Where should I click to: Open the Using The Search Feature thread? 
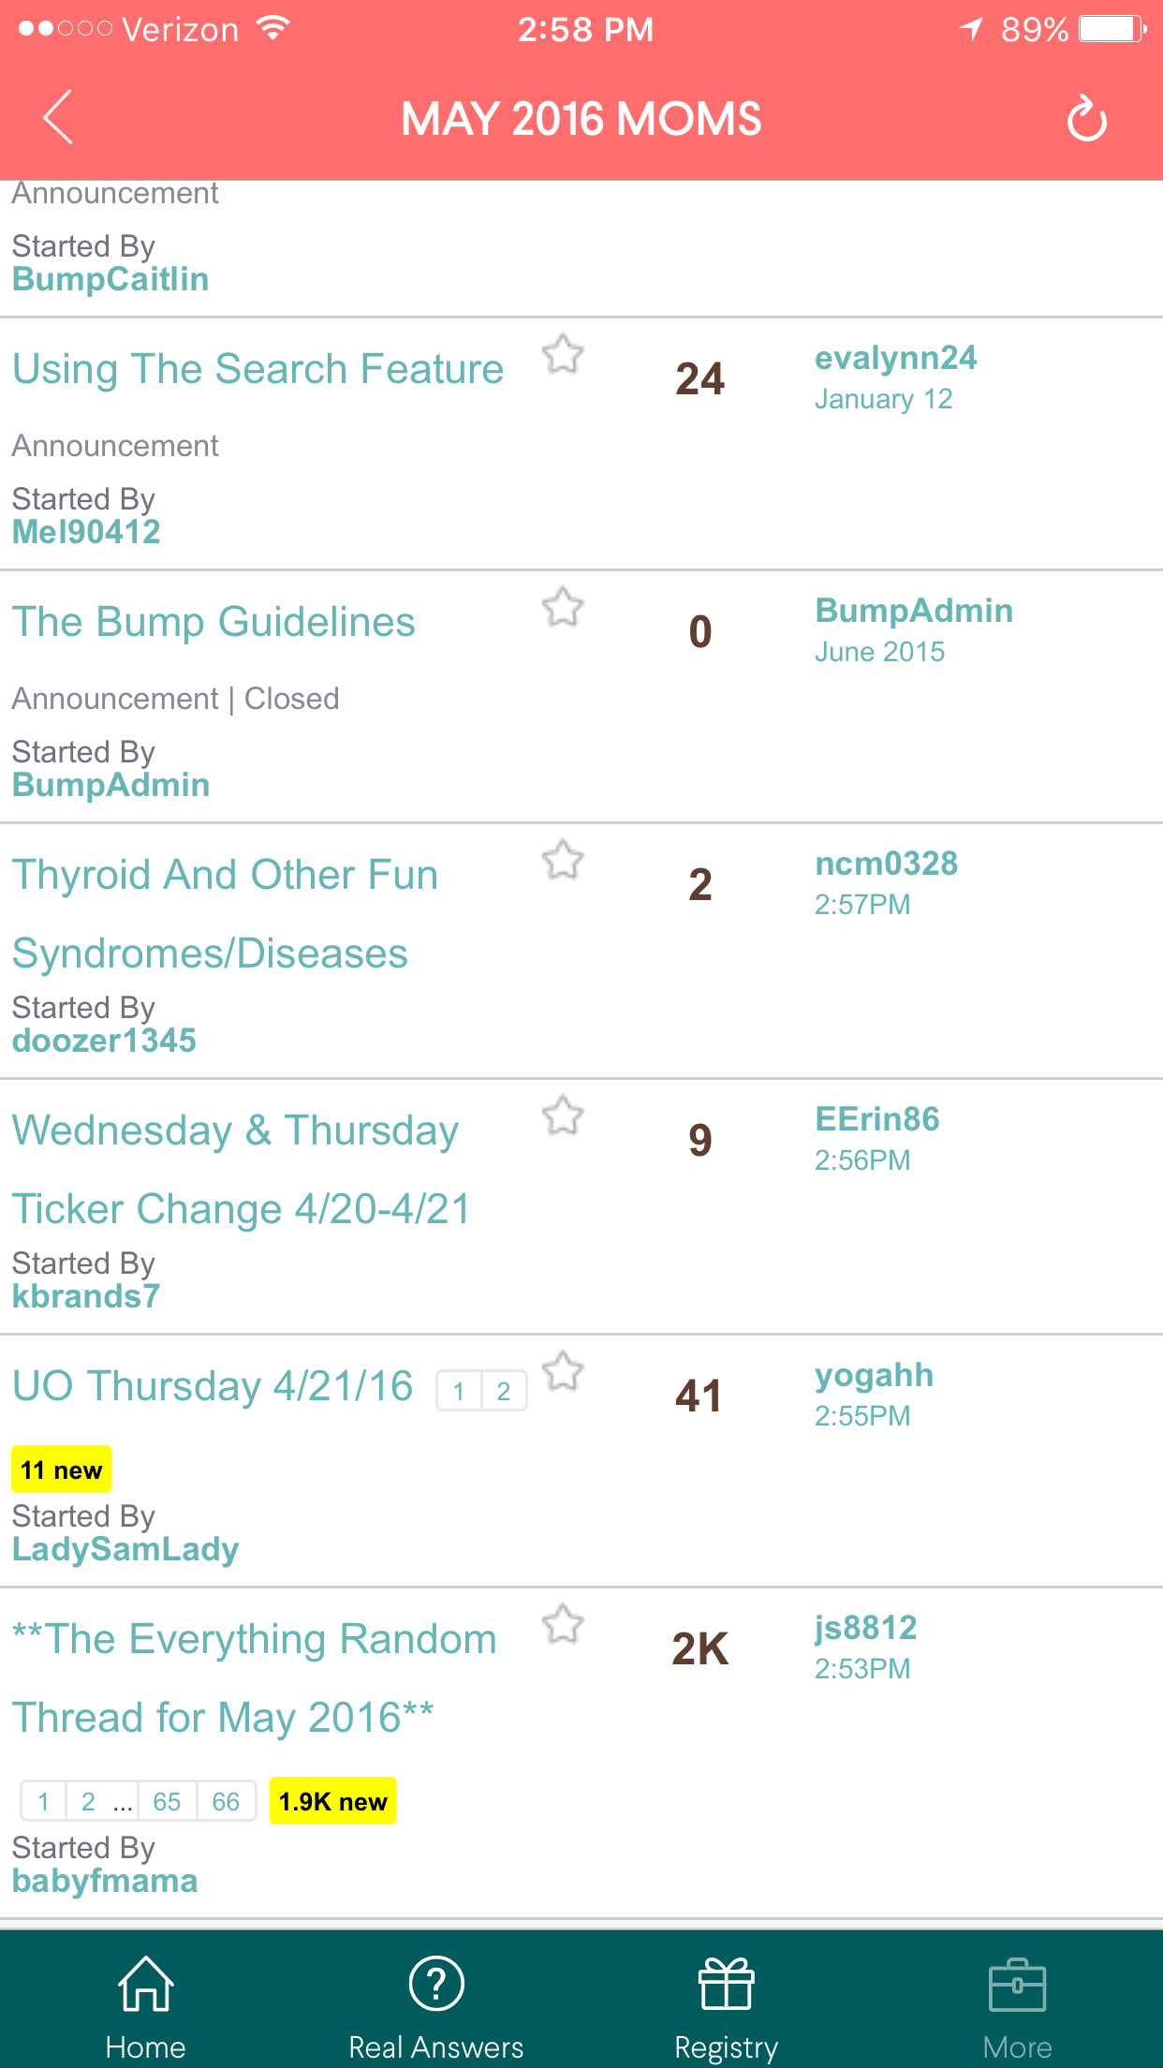click(258, 369)
